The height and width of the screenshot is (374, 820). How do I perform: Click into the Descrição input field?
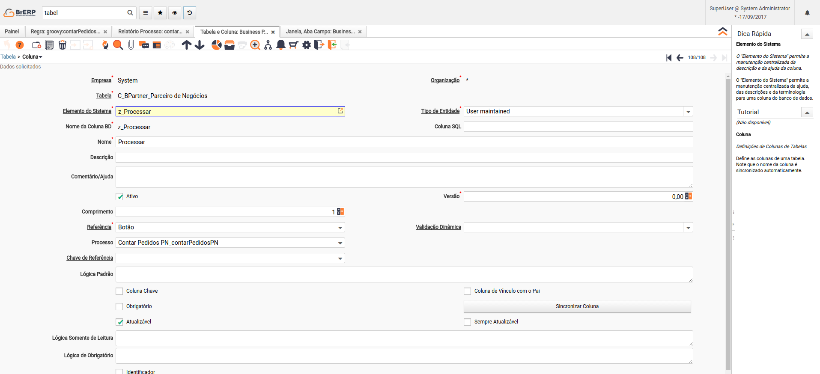[x=404, y=157]
